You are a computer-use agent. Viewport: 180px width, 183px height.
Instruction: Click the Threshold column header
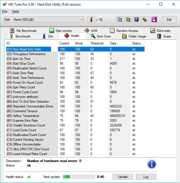click(99, 43)
